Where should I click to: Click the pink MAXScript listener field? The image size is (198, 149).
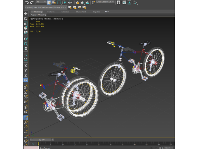(x=31, y=148)
